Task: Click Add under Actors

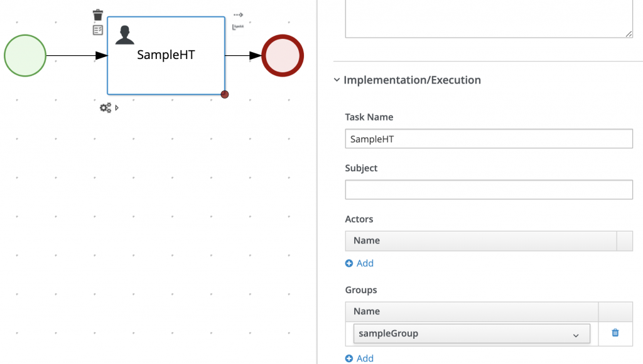Action: pos(359,264)
